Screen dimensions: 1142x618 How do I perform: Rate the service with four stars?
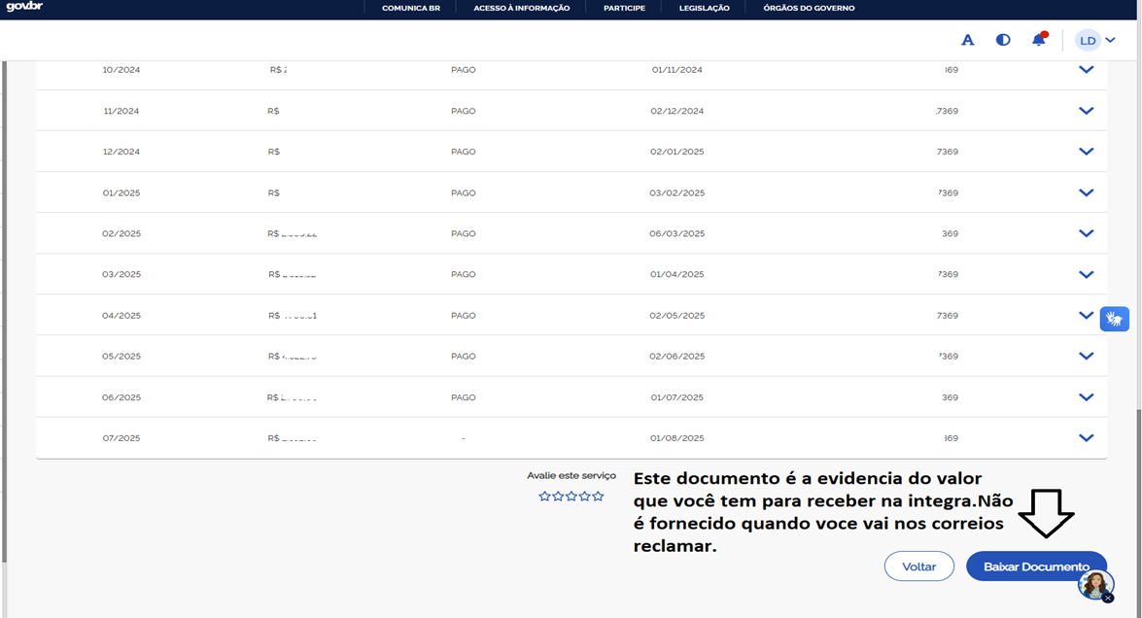(x=584, y=497)
